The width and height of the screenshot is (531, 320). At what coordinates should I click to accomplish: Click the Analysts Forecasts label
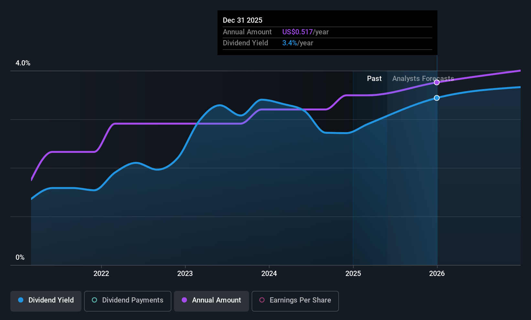pos(423,79)
